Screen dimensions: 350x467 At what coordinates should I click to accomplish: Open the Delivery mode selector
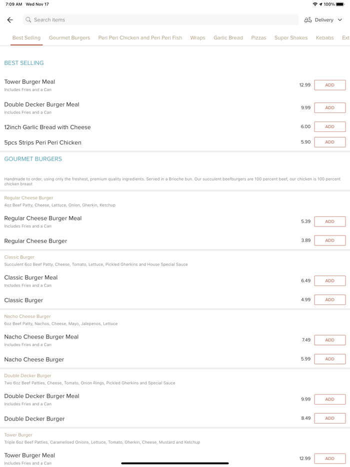(x=324, y=20)
